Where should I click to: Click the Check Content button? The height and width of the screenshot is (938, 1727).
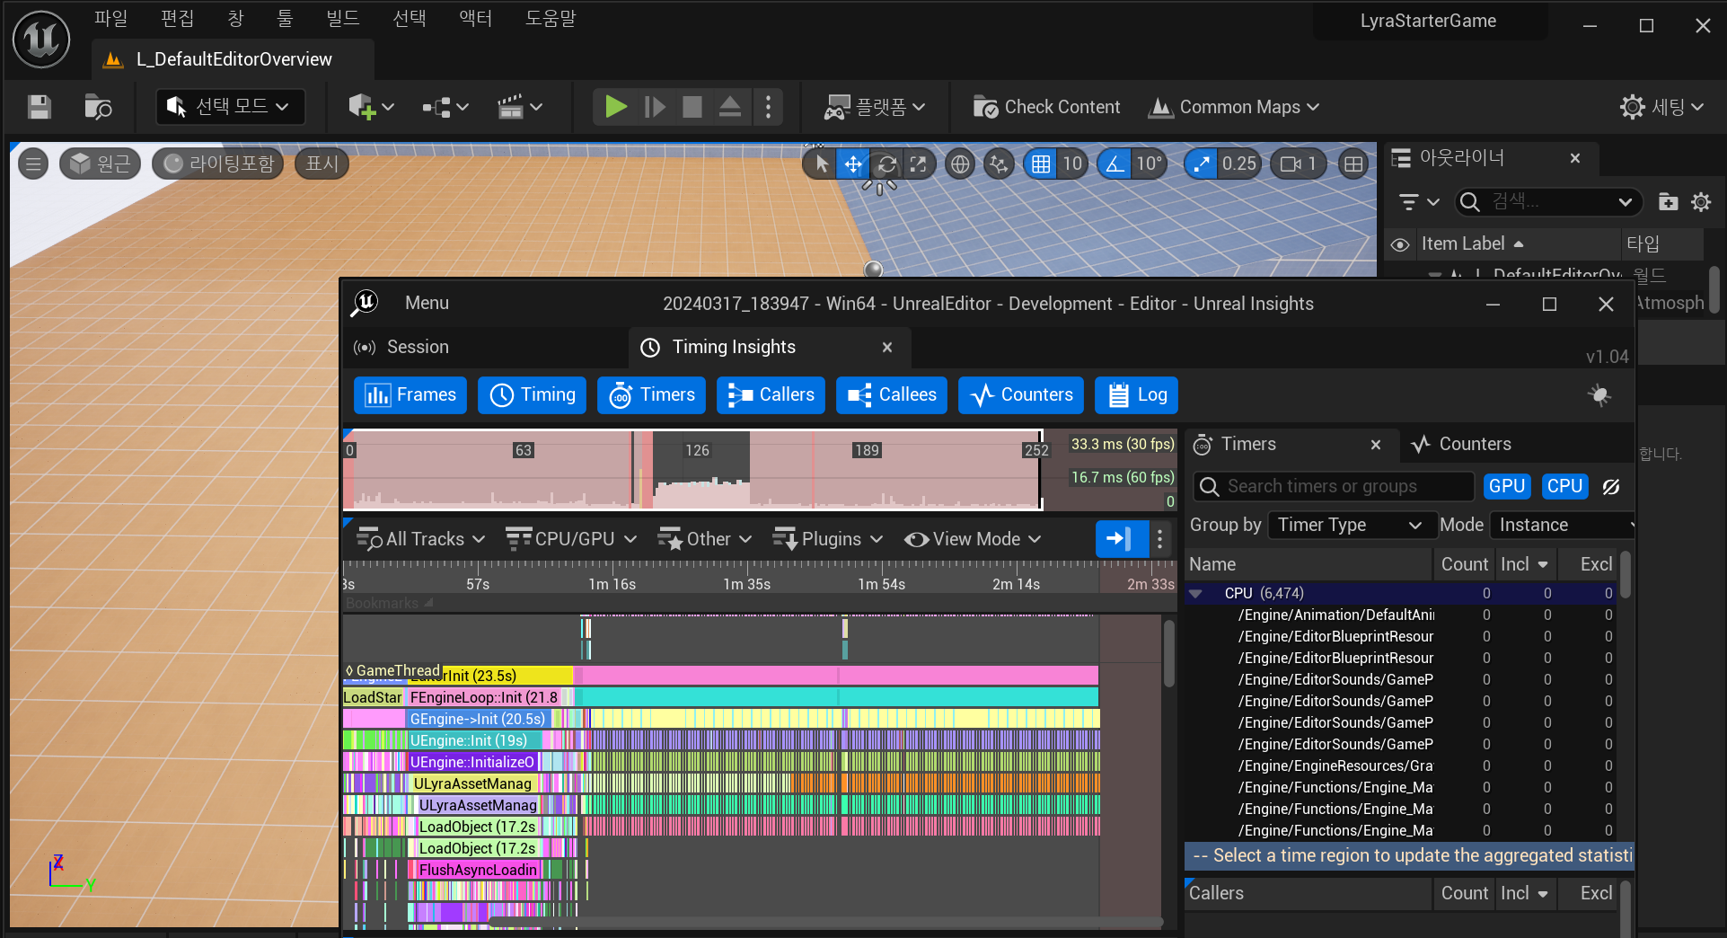[1047, 107]
